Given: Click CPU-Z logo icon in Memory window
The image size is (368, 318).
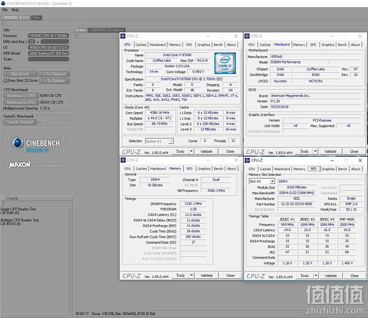Looking at the screenshot, I should click(123, 160).
